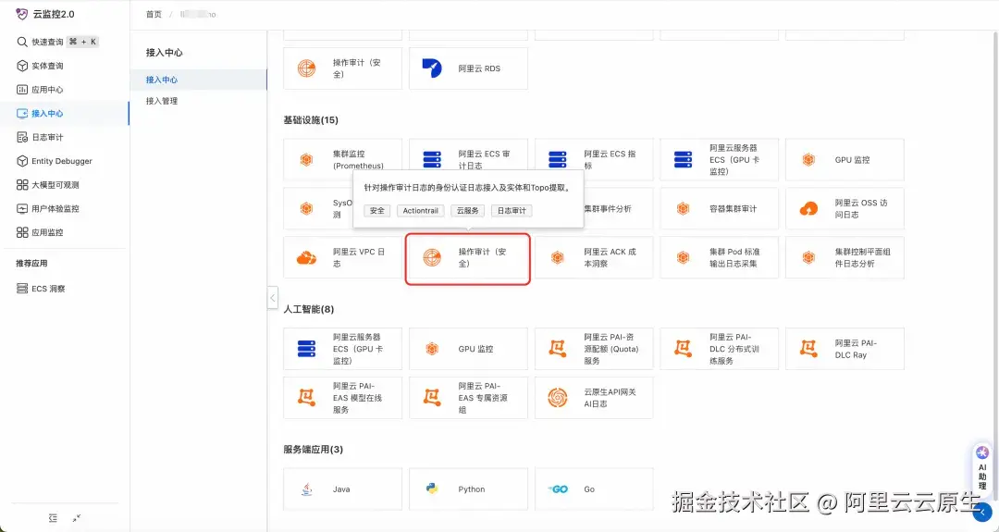Collapse the secondary panel with the arrow handle

pyautogui.click(x=273, y=298)
